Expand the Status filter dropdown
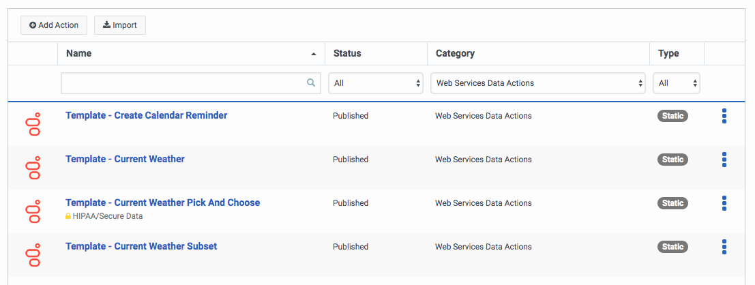 click(376, 83)
